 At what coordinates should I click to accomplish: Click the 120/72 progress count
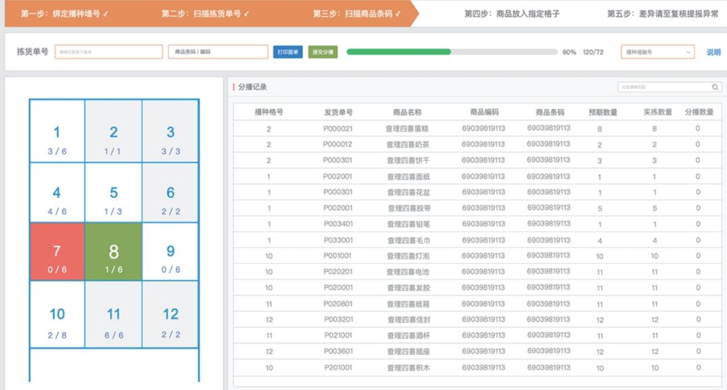pyautogui.click(x=593, y=52)
